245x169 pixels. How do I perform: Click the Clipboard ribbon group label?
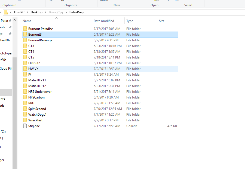click(9, 5)
